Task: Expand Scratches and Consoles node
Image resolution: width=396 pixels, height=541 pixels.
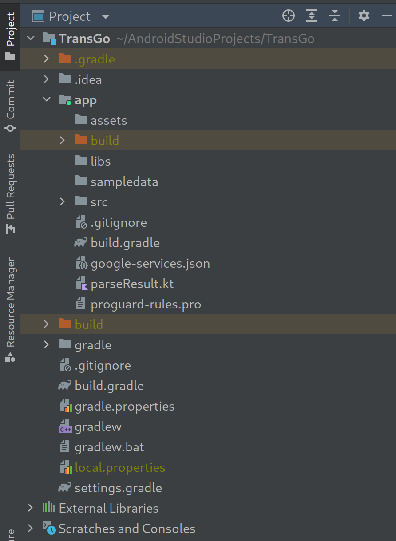Action: (x=31, y=529)
